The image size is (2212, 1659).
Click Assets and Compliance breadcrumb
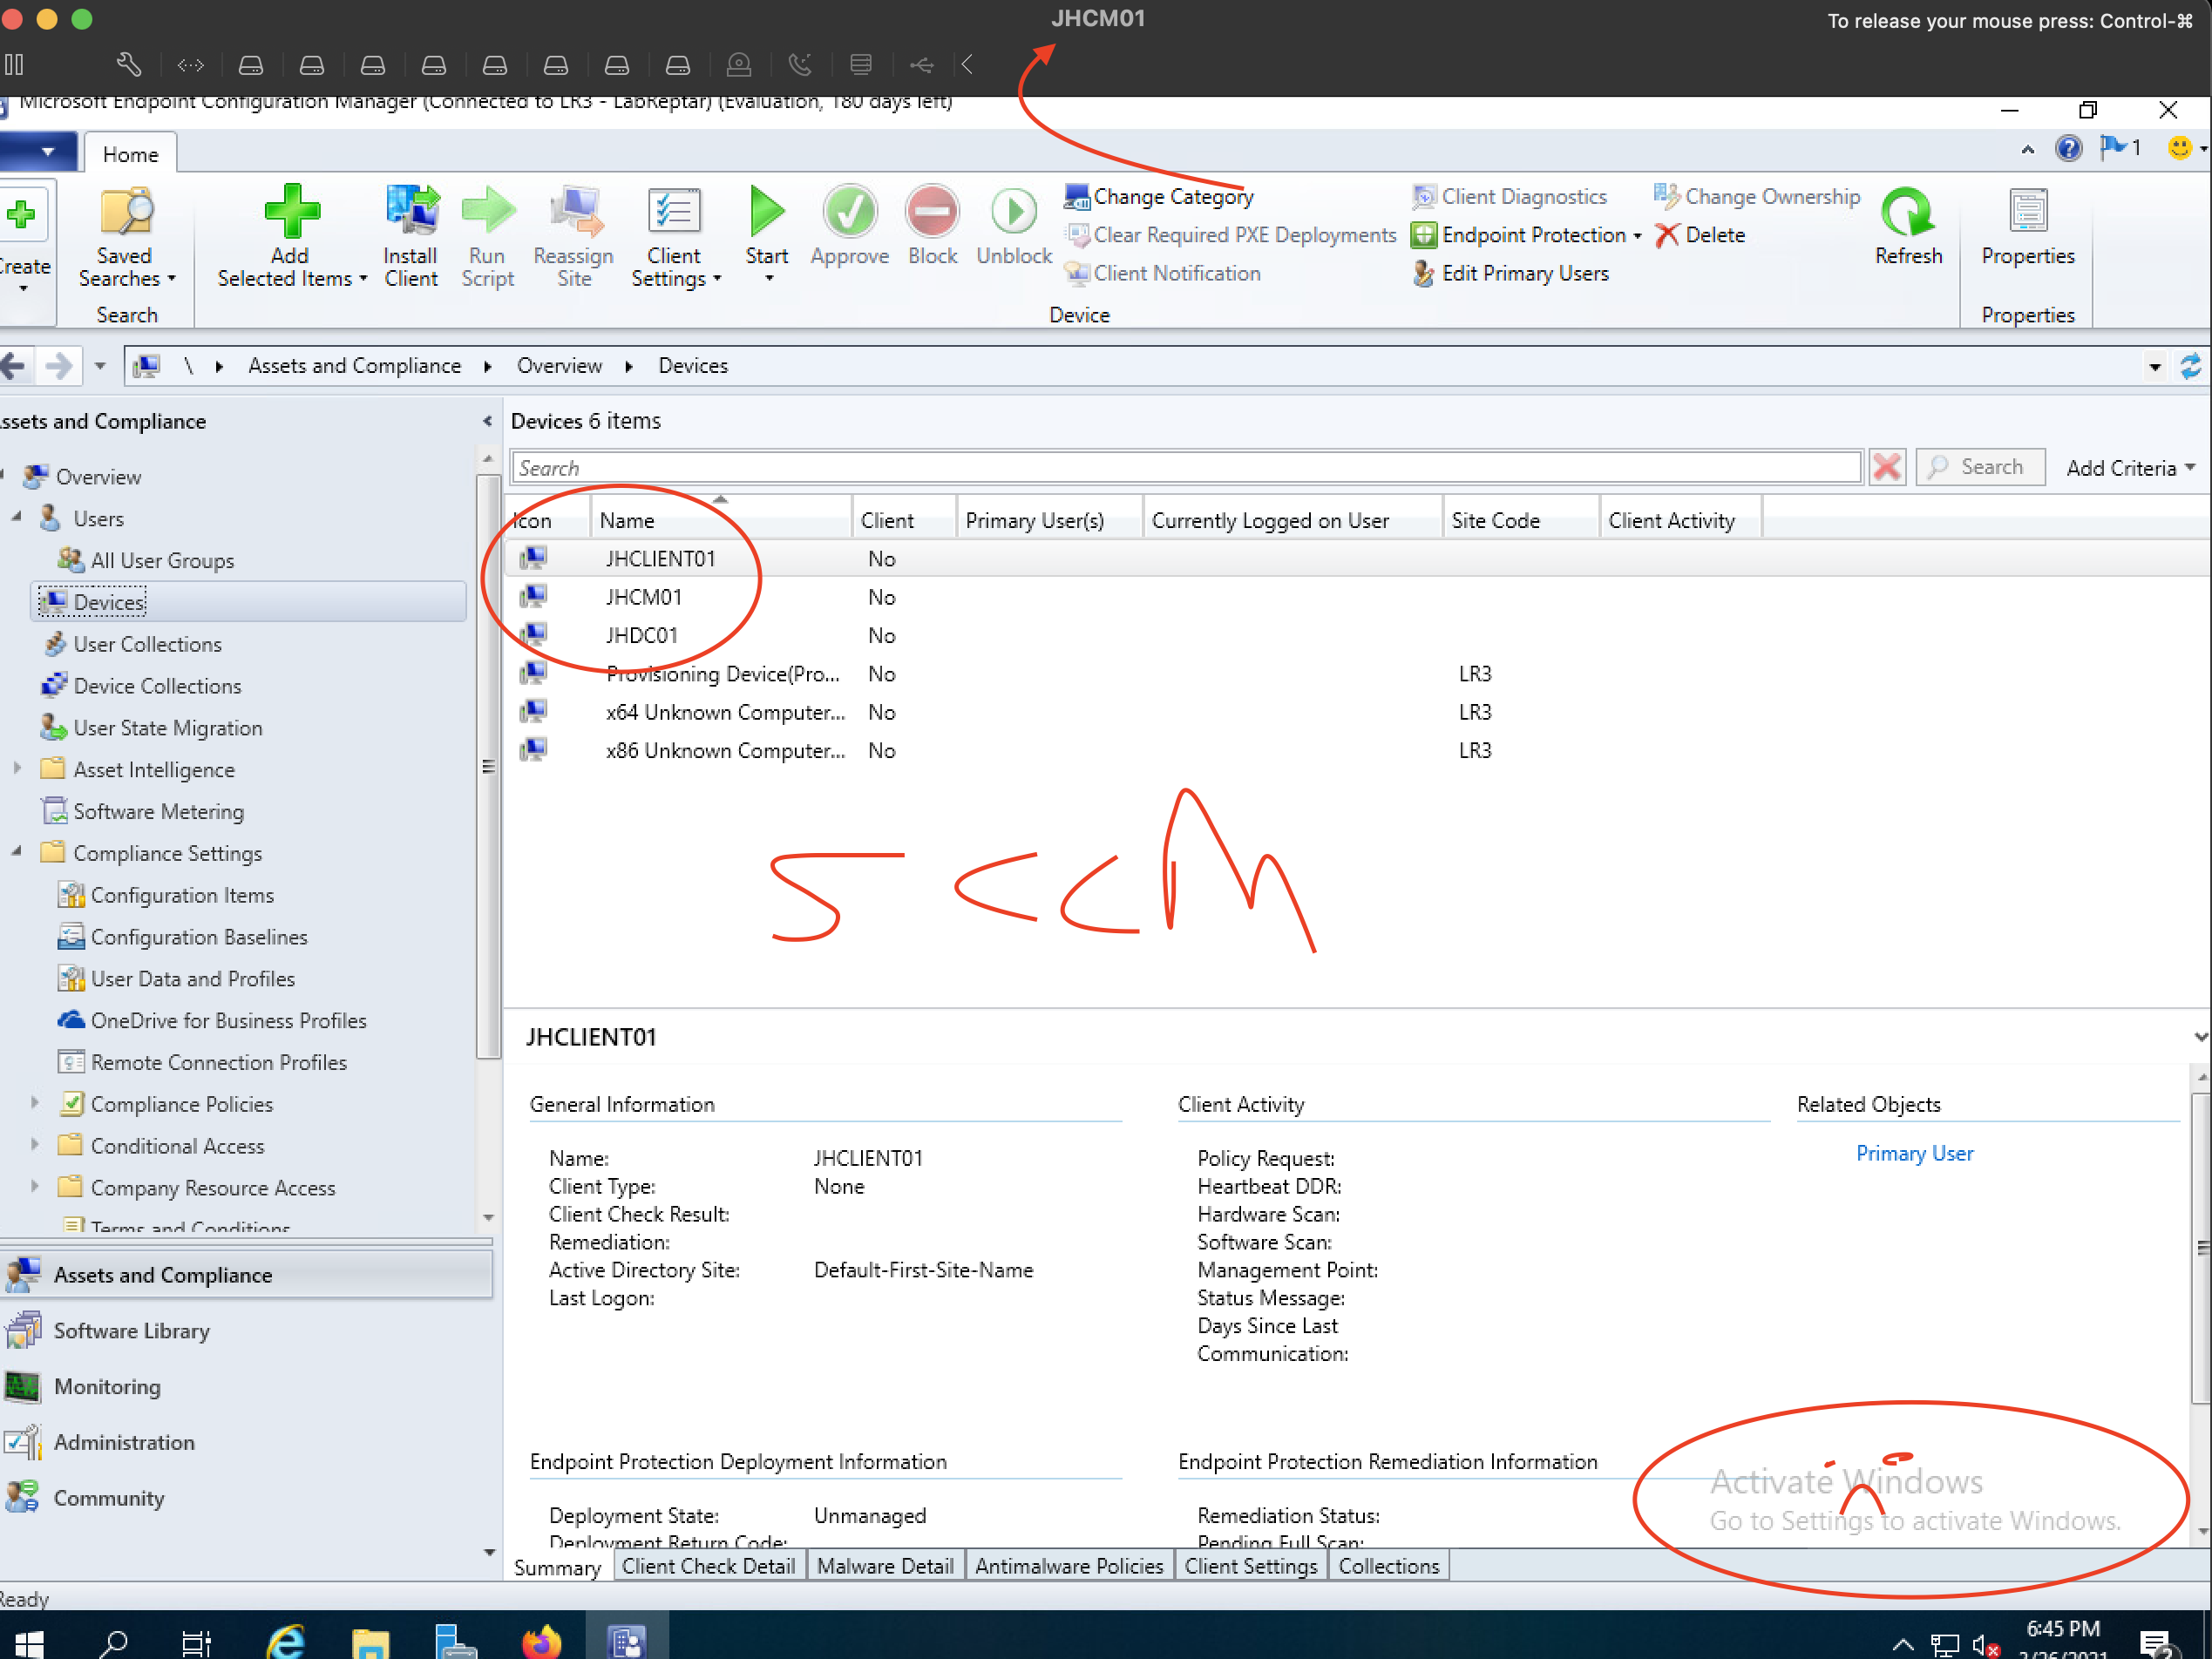(x=354, y=366)
